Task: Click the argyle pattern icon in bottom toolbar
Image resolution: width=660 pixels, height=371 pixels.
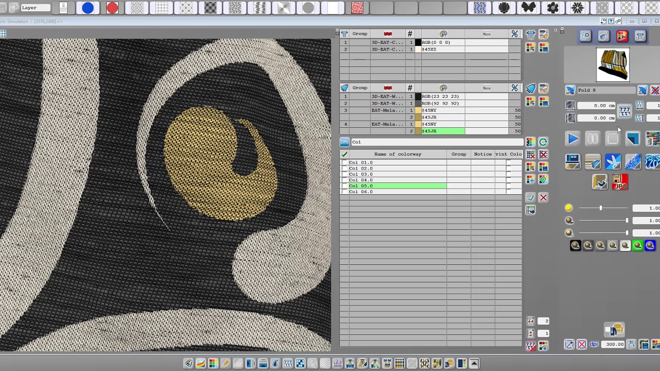Action: pos(425,363)
